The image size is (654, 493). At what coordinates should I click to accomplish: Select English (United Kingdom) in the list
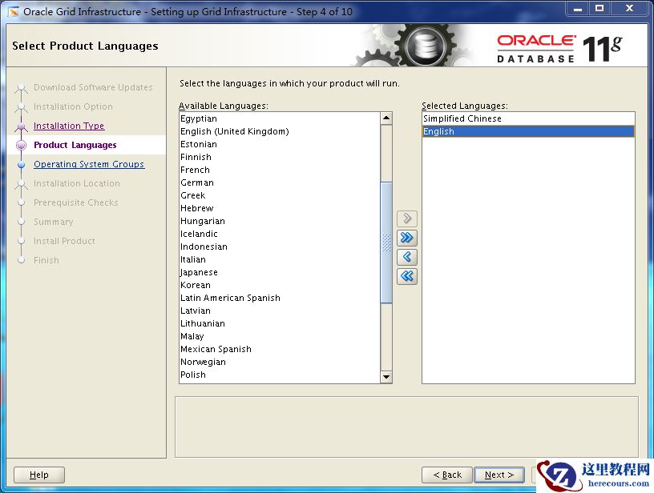click(x=280, y=131)
